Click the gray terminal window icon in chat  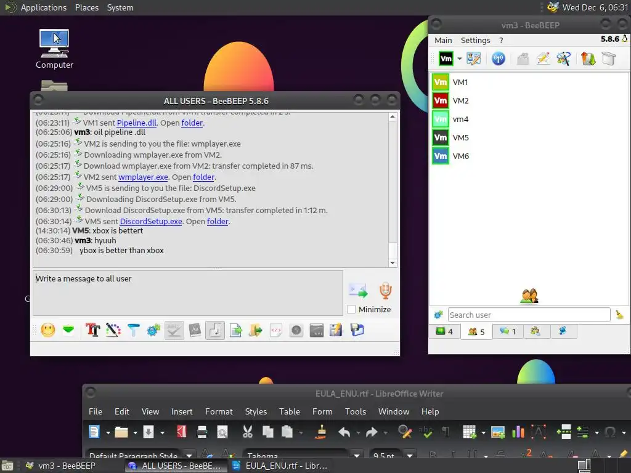317,330
